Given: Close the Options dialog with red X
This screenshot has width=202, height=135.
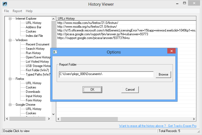Looking at the screenshot, I should click(171, 51).
